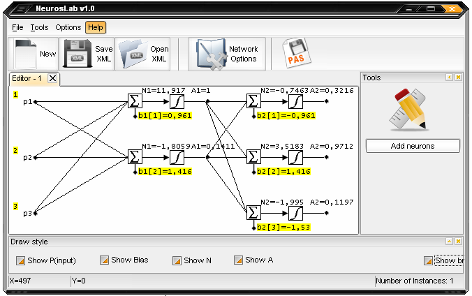Toggle the Show Bias checkbox

105,260
